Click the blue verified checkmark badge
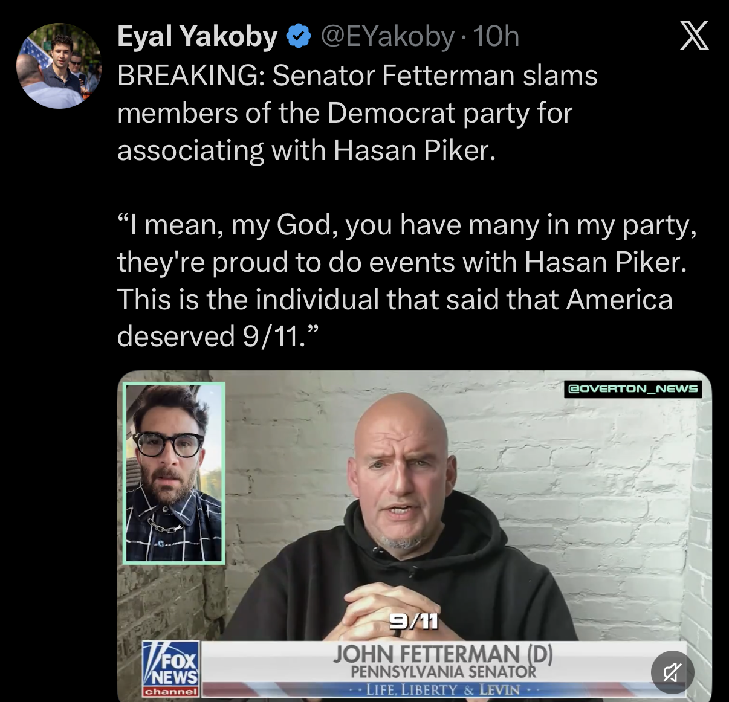 pos(298,36)
